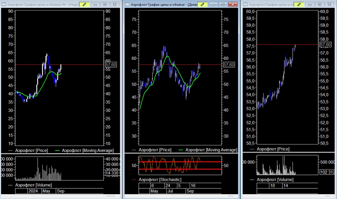Minimize the daily Аэрофлот chart window

(x=213, y=4)
